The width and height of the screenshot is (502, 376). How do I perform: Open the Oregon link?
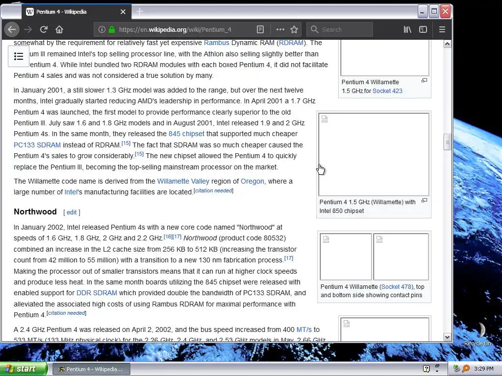[252, 181]
